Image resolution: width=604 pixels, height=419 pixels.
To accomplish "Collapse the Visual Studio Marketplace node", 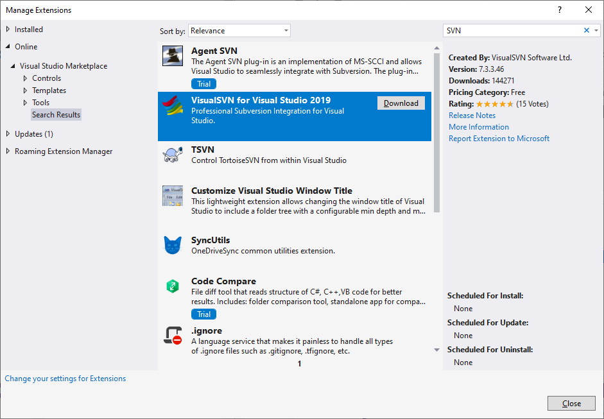I will pyautogui.click(x=13, y=66).
